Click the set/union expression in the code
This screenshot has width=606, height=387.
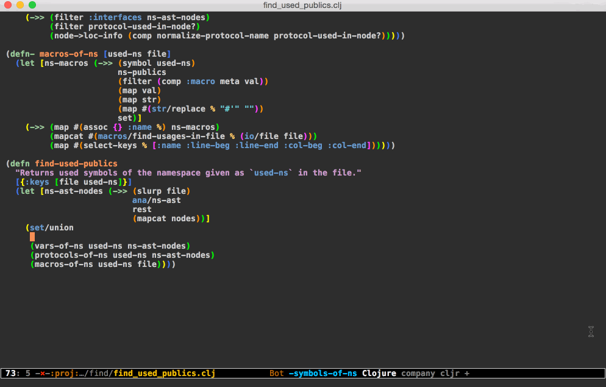click(51, 227)
